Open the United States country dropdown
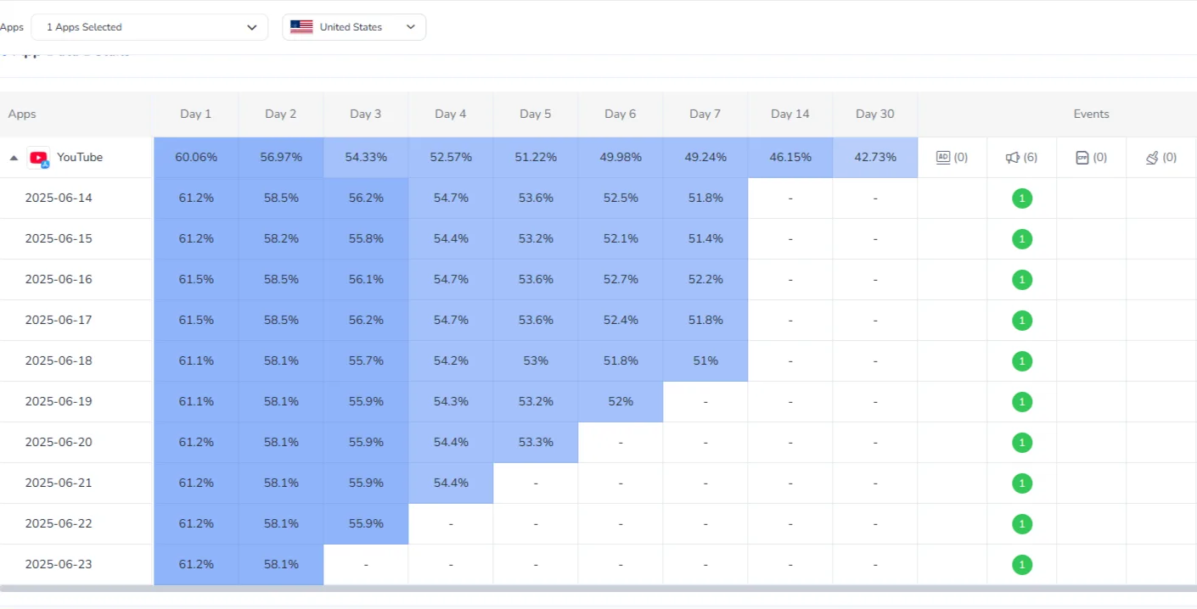Image resolution: width=1197 pixels, height=609 pixels. point(354,26)
